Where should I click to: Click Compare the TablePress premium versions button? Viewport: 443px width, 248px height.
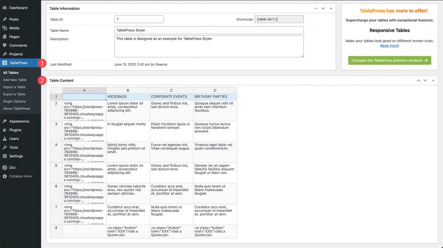pos(389,61)
